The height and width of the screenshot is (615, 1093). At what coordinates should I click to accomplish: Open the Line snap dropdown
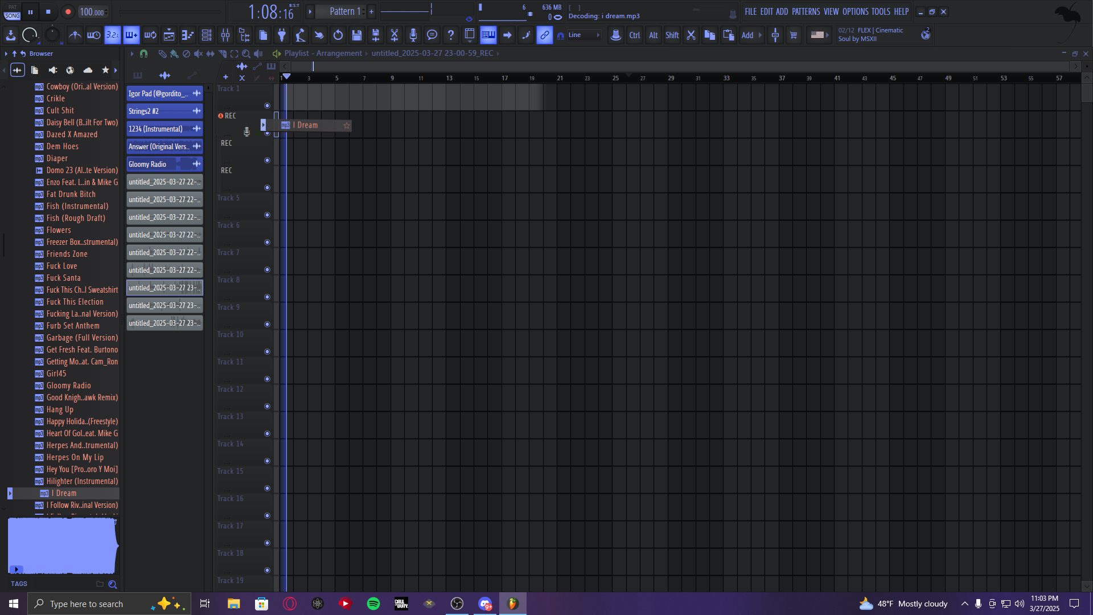point(585,35)
